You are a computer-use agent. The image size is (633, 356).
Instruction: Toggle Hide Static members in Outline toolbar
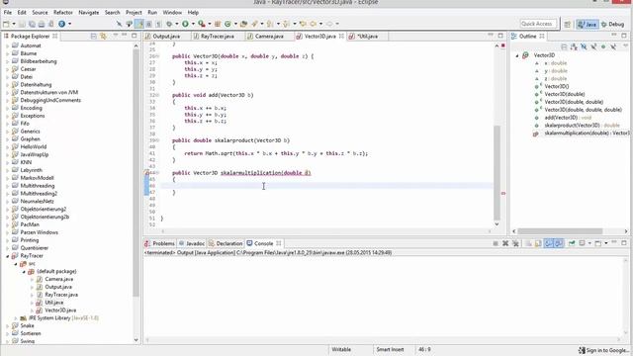pyautogui.click(x=593, y=46)
